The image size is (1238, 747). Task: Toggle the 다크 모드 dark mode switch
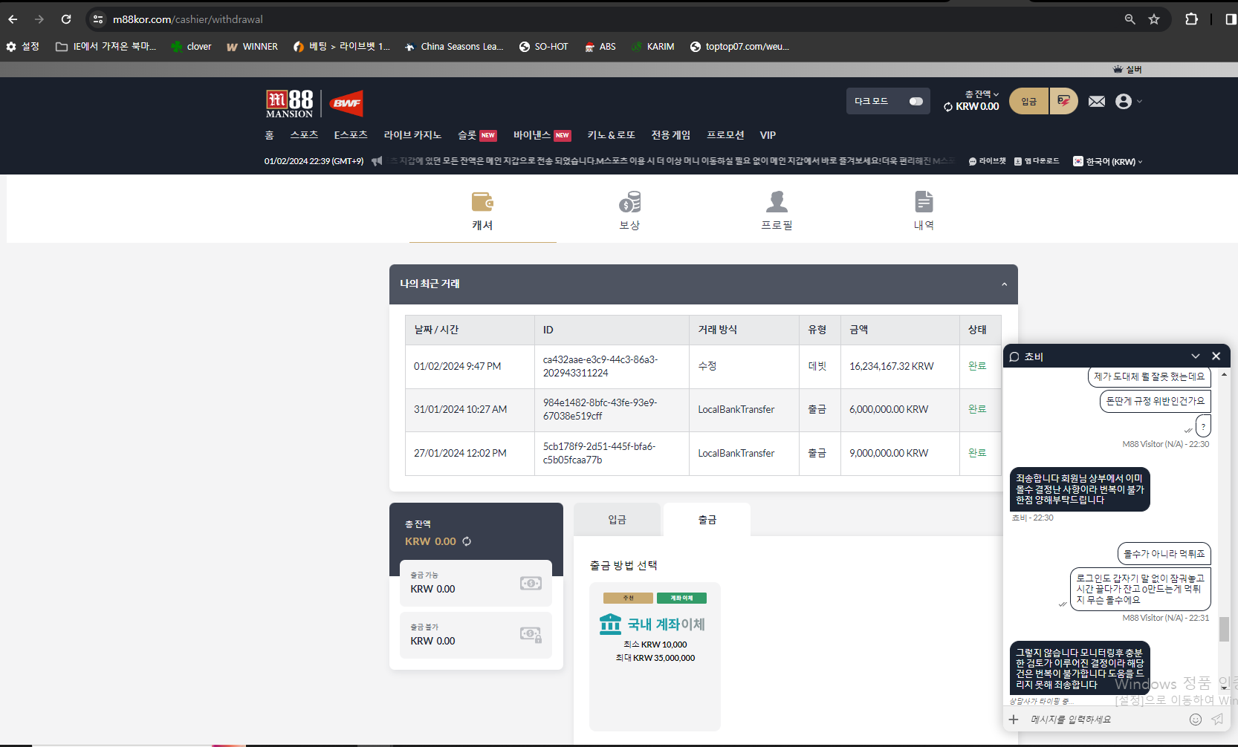tap(915, 102)
